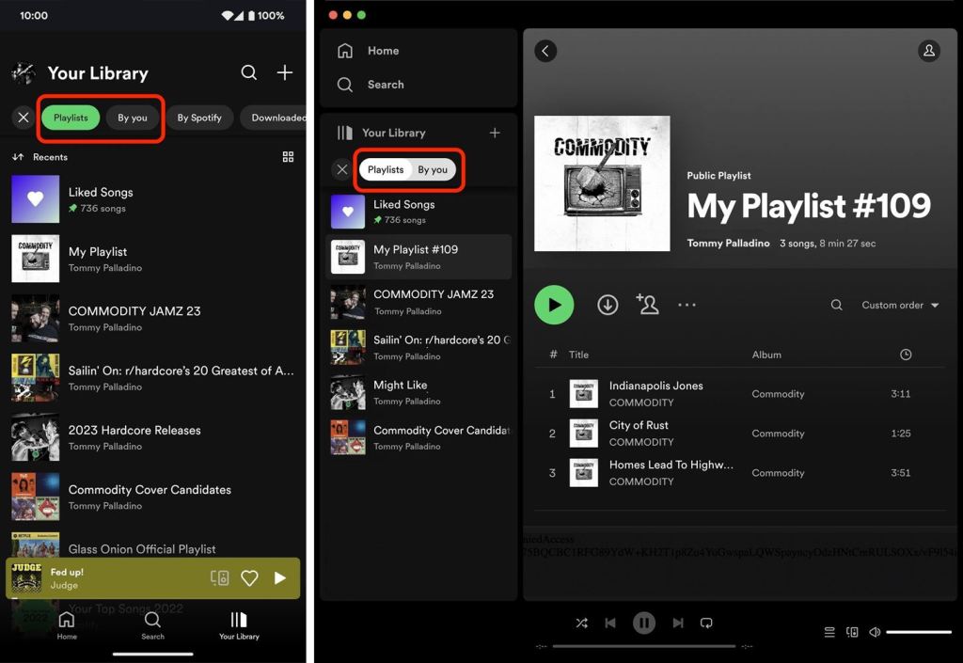Screen dimensions: 963x663
Task: Open the queue icon in bottom bar
Action: (x=829, y=632)
